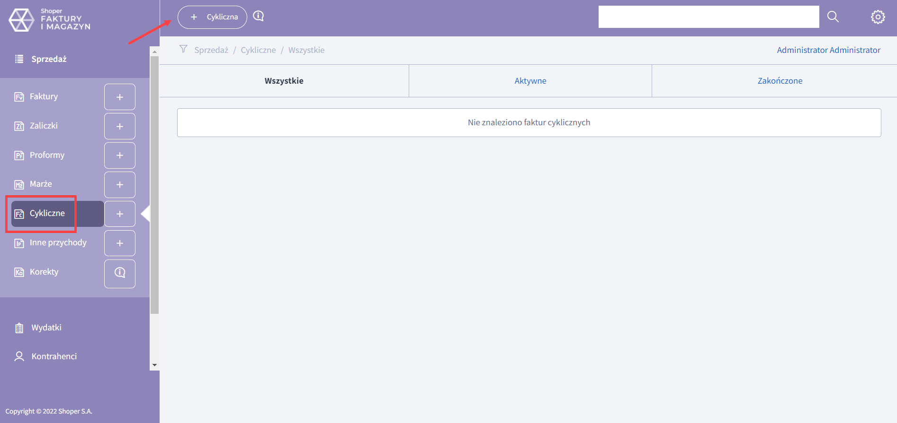Open the info button next to Korekty

[120, 273]
